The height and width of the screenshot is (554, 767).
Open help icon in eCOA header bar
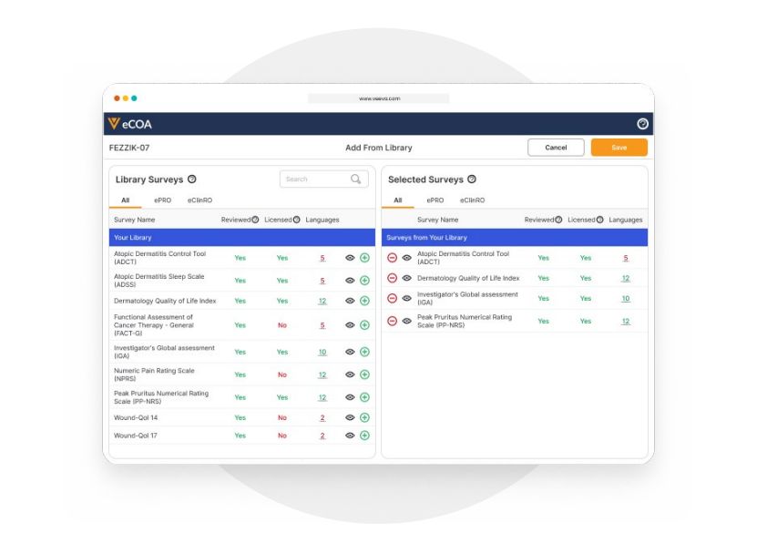point(642,124)
